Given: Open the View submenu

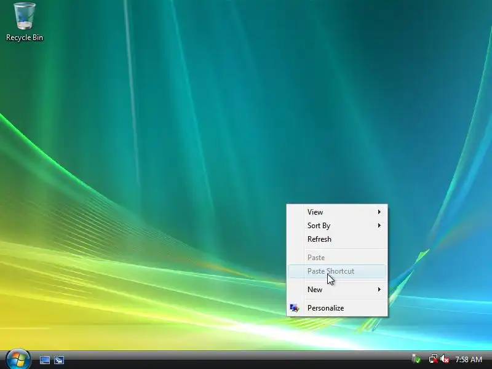Looking at the screenshot, I should tap(337, 212).
